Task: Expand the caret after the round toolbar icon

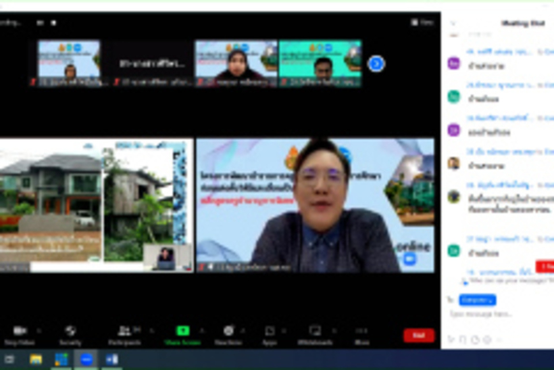Action: (x=243, y=331)
